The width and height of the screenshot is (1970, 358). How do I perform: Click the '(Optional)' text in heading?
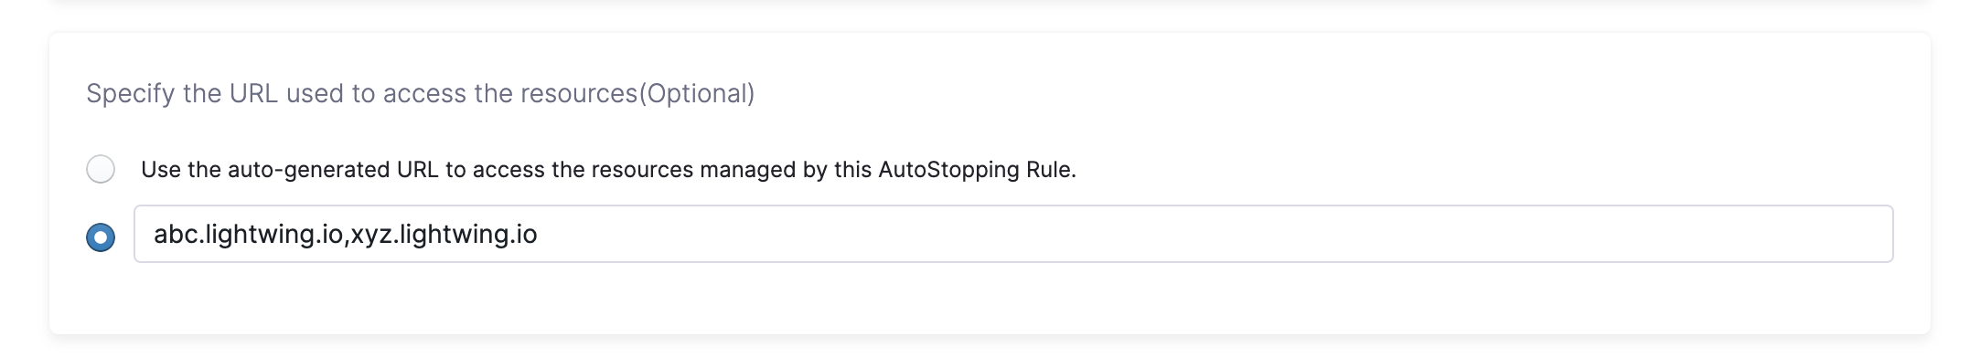[697, 93]
